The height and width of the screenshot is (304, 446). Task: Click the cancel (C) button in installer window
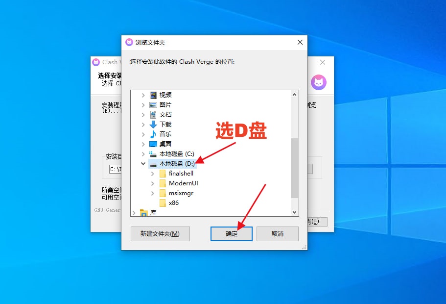[x=317, y=222]
